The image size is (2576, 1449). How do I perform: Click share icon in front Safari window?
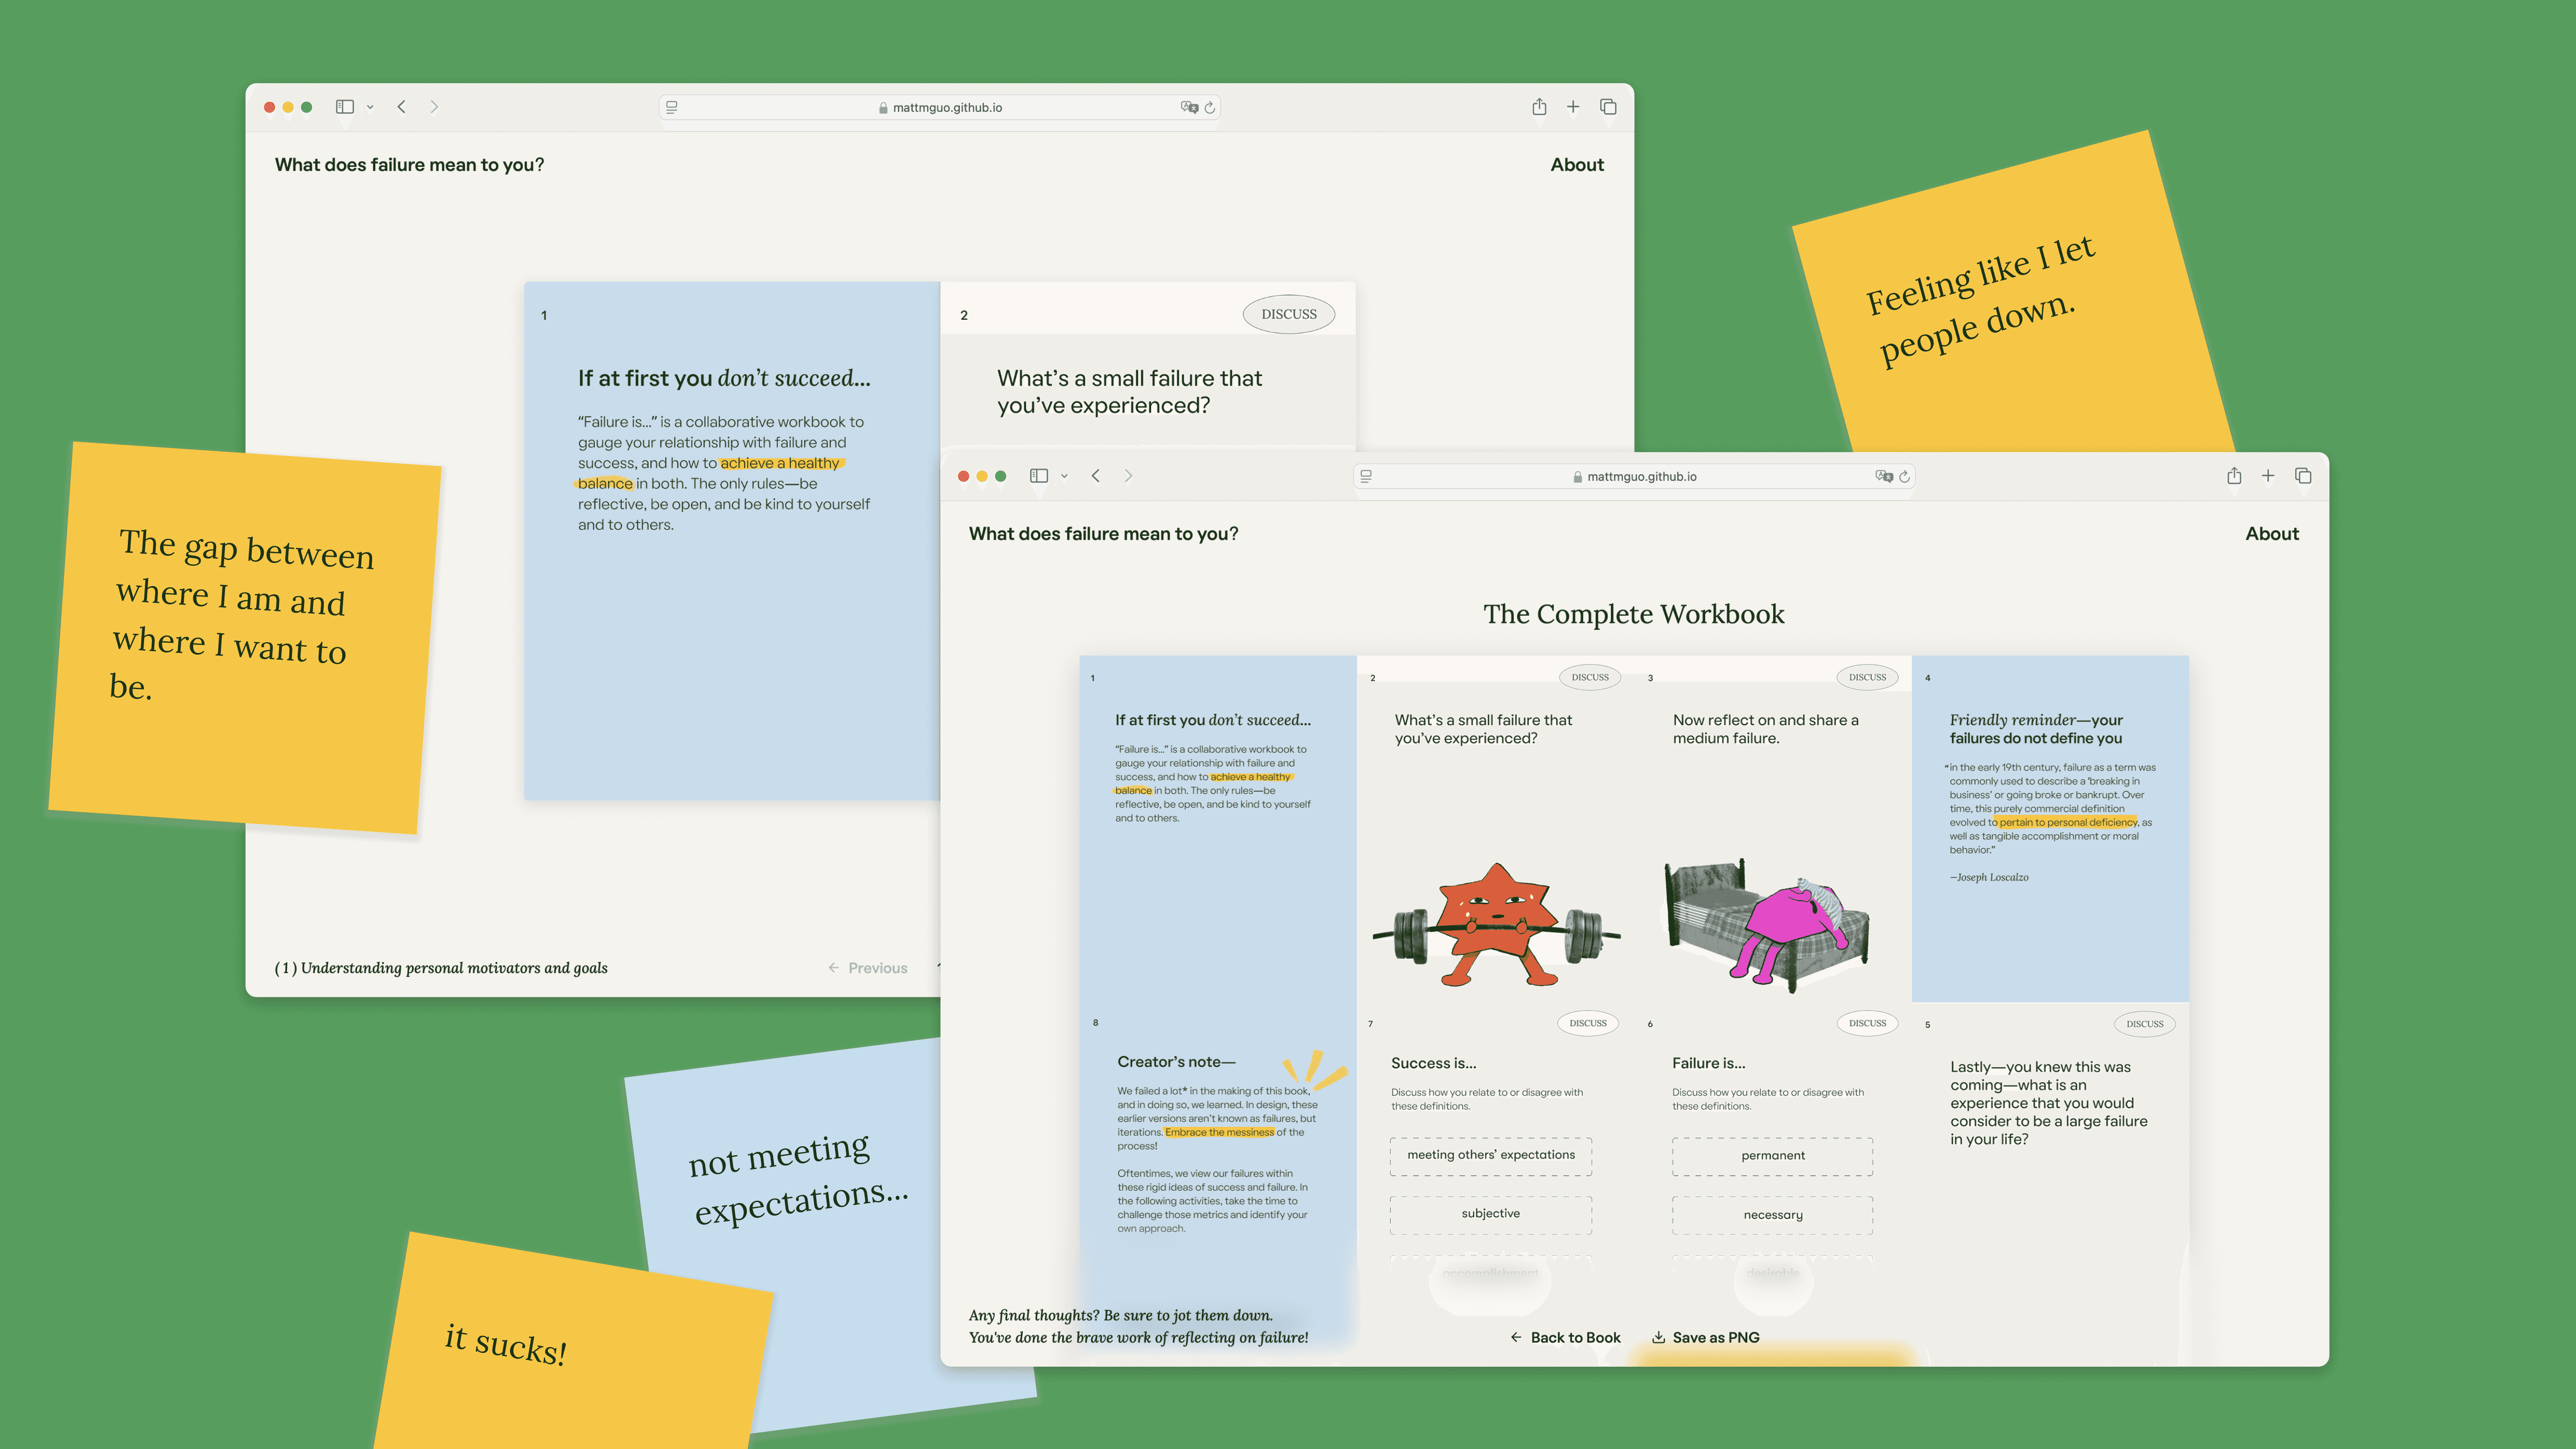pos(2233,476)
